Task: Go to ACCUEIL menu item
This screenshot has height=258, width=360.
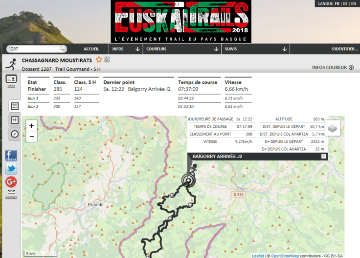Action: (x=91, y=49)
